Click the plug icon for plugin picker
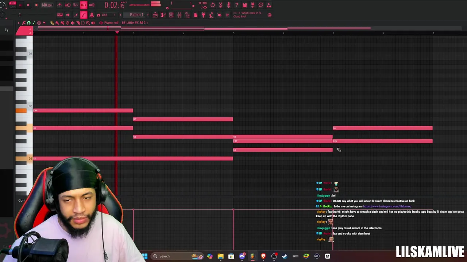Screen dimensions: 467x262 click(x=203, y=15)
